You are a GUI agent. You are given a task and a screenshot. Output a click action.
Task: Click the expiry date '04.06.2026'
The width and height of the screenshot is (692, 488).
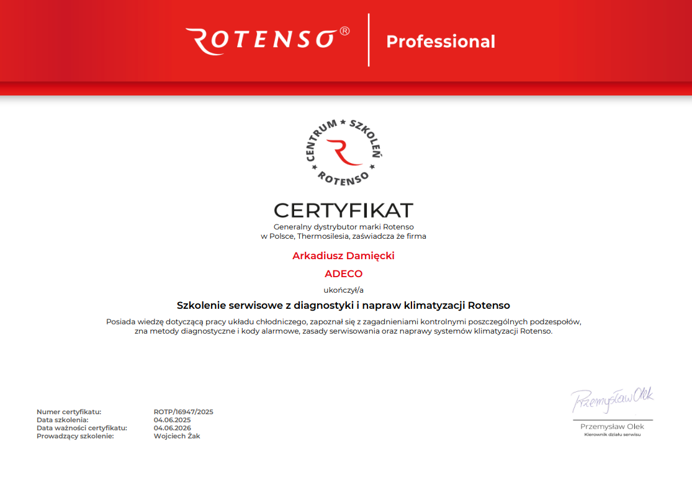point(172,428)
